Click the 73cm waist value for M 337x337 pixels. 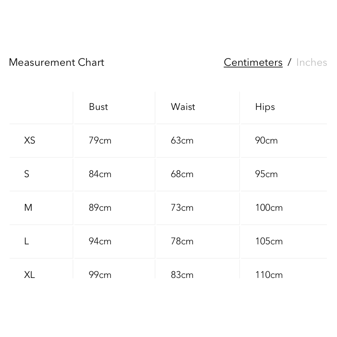pos(182,207)
